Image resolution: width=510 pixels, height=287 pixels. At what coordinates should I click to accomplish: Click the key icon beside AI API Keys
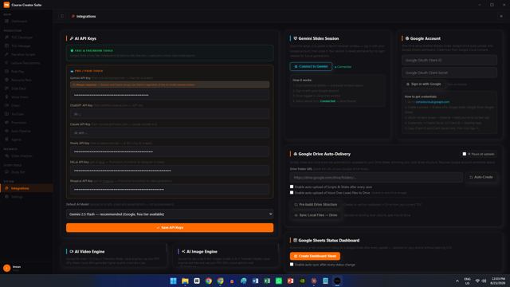[72, 38]
